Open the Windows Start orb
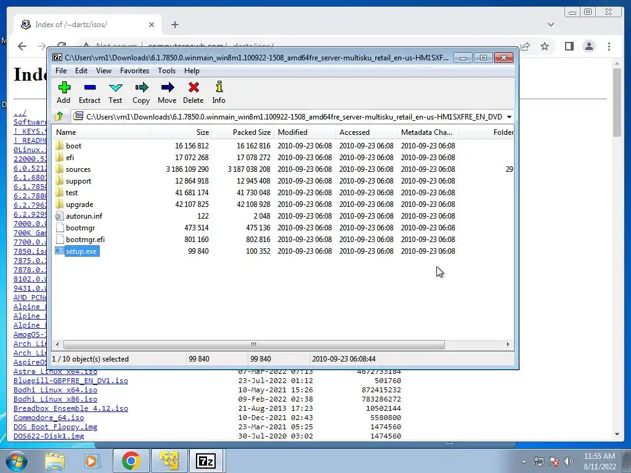The height and width of the screenshot is (473, 631). (16, 461)
